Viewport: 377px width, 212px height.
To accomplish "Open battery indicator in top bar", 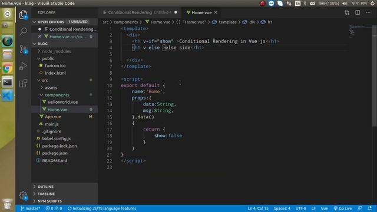I will pyautogui.click(x=329, y=4).
